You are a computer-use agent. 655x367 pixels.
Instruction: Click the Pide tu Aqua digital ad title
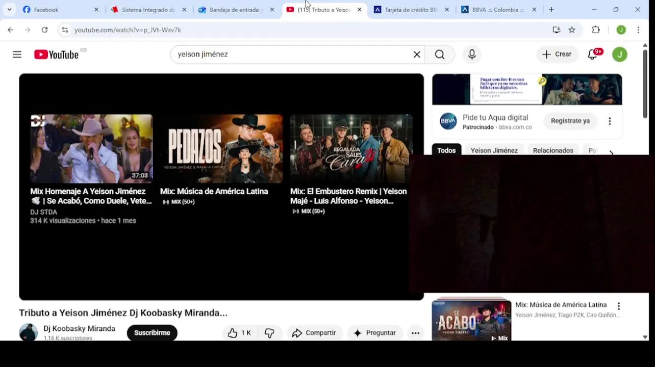point(495,118)
